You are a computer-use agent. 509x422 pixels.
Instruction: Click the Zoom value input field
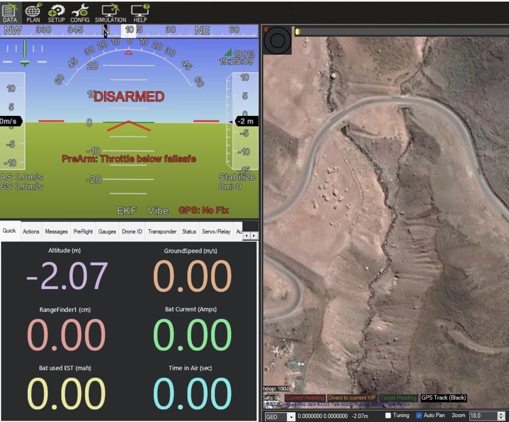click(483, 416)
